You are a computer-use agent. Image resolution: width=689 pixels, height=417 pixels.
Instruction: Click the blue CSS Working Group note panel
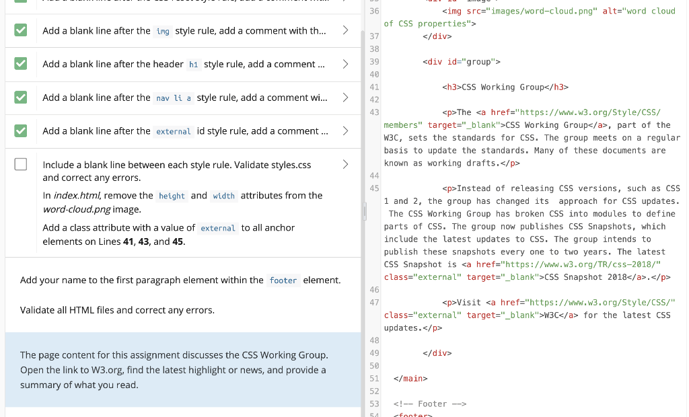(182, 369)
